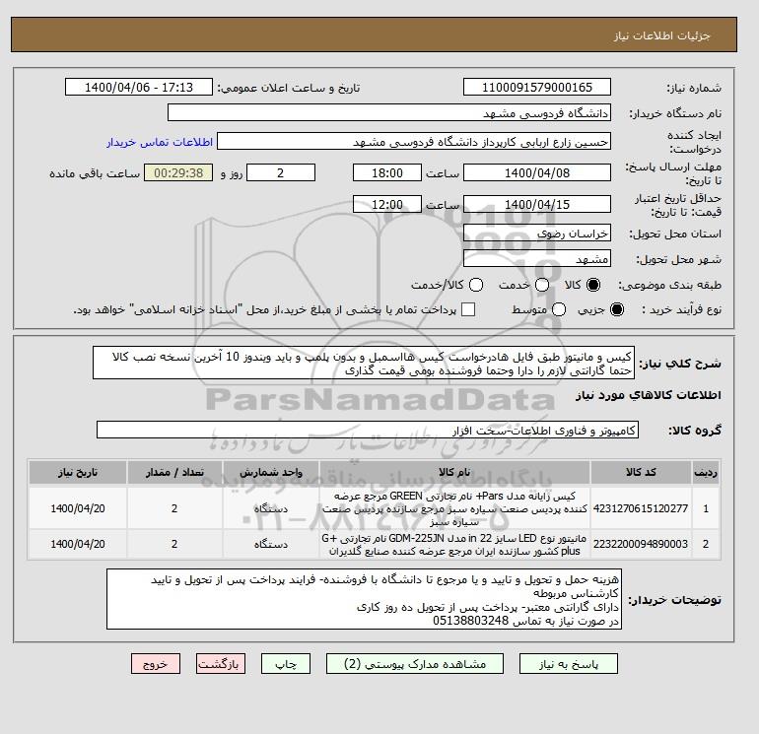Click row 2 need date 1400/04/20

(78, 544)
